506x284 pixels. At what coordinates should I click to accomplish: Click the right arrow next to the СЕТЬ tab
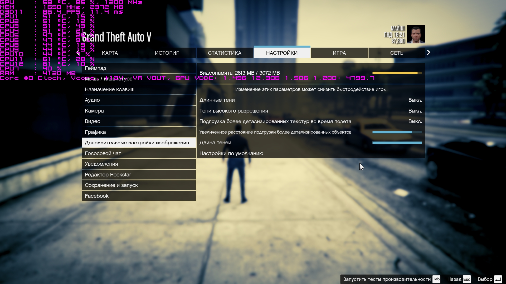click(429, 53)
